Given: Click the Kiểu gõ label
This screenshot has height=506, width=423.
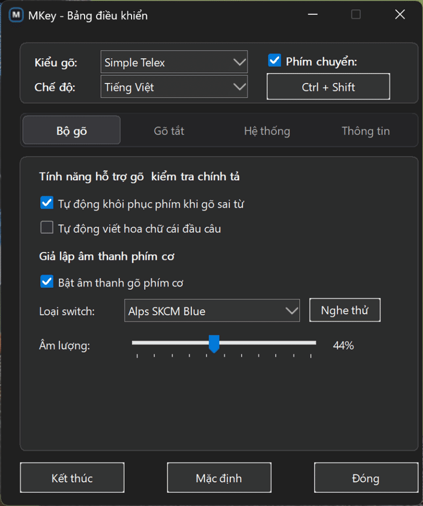Looking at the screenshot, I should 56,62.
